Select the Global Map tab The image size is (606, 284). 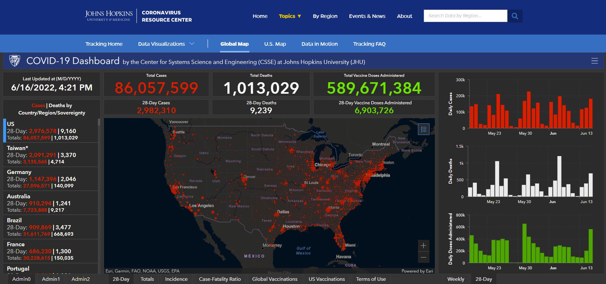tap(234, 44)
